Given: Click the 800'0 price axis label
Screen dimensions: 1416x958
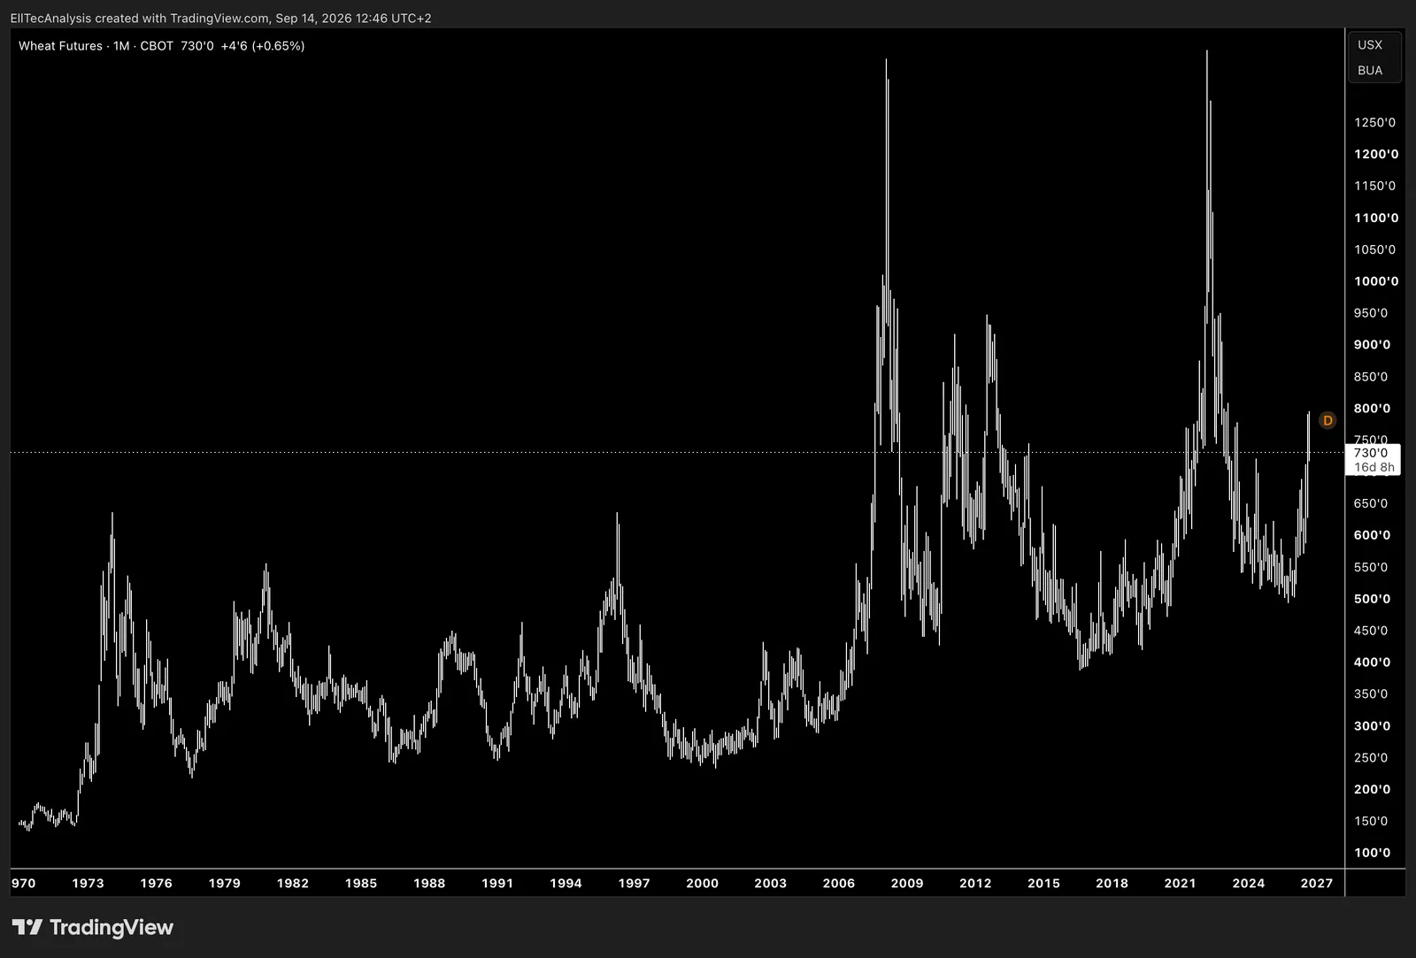Looking at the screenshot, I should (x=1372, y=409).
